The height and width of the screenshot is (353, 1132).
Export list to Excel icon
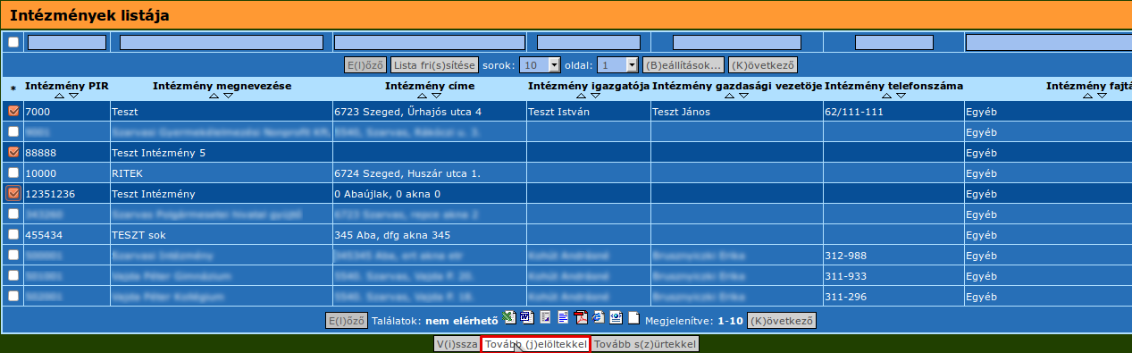tap(509, 317)
